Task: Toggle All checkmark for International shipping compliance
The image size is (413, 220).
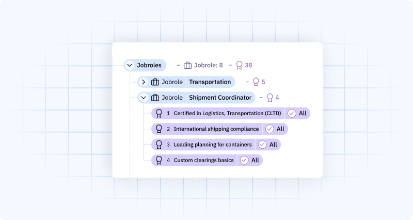Action: [x=269, y=129]
